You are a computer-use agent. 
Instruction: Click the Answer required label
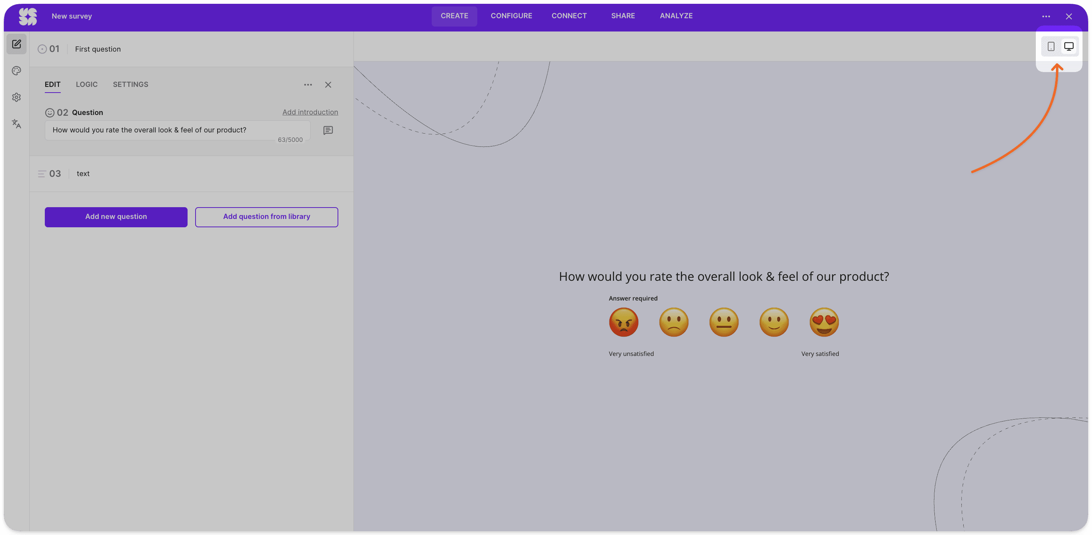click(x=633, y=299)
